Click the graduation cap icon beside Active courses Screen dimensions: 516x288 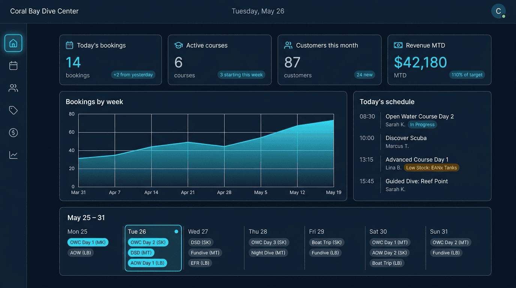coord(178,45)
